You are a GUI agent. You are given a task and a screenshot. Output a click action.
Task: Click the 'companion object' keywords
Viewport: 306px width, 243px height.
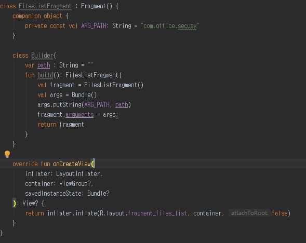37,16
